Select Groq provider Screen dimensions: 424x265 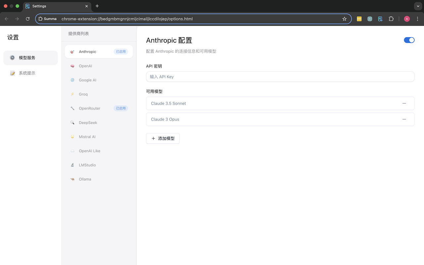99,94
